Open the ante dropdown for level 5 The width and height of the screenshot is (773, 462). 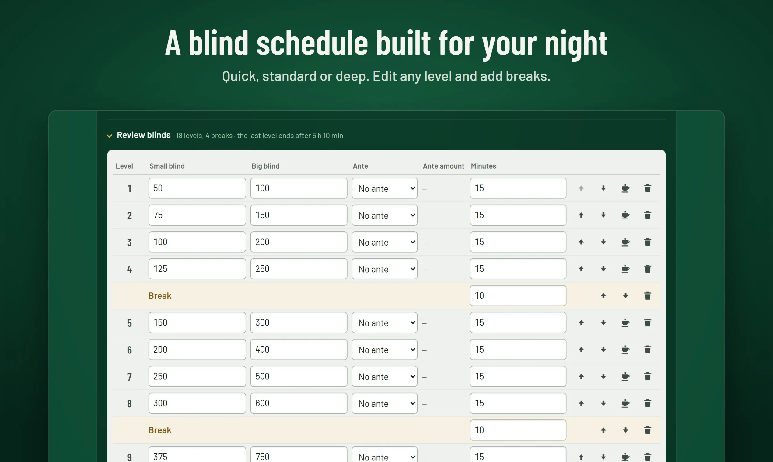[x=384, y=322]
